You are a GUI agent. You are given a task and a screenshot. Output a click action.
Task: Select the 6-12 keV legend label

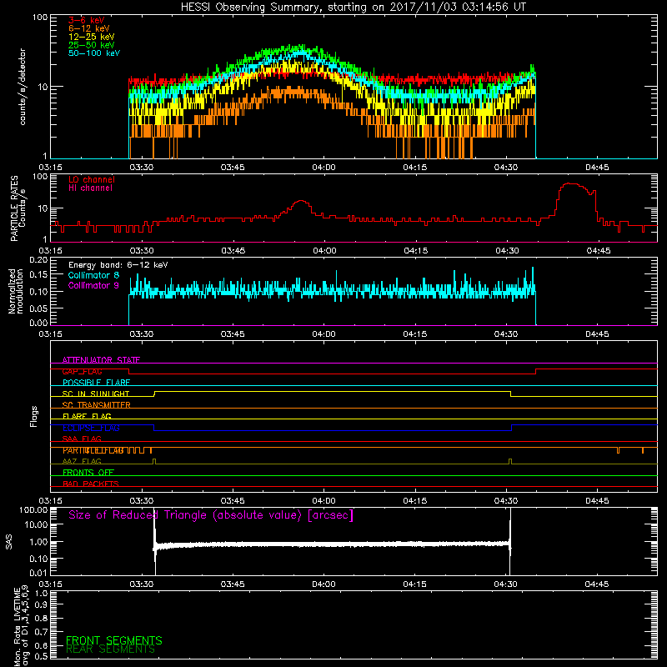tap(89, 28)
